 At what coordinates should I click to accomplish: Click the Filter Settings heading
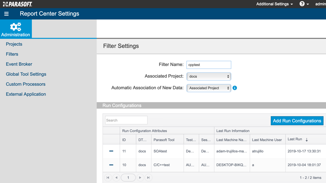click(121, 46)
